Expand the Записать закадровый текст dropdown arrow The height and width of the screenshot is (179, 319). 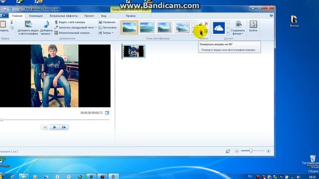tap(96, 27)
